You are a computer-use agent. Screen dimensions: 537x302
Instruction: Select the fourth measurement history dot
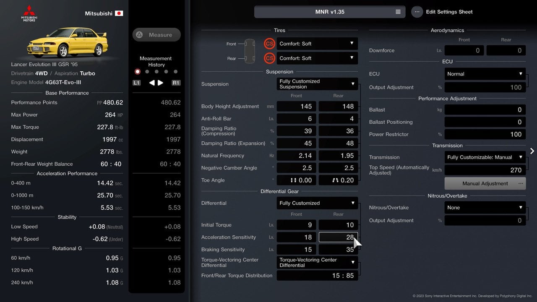166,72
